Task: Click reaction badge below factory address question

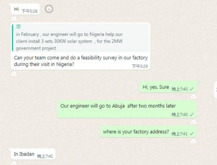Action: pyautogui.click(x=193, y=141)
